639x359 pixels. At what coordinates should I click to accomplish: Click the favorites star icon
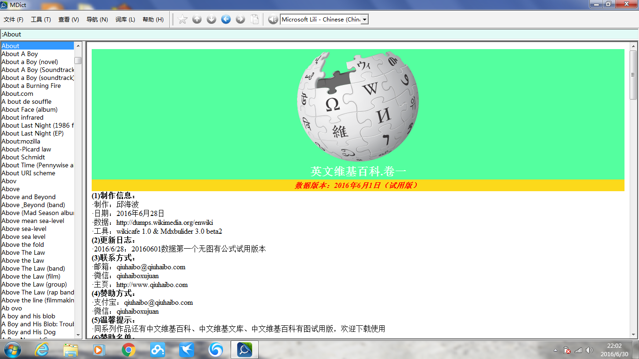(x=182, y=19)
